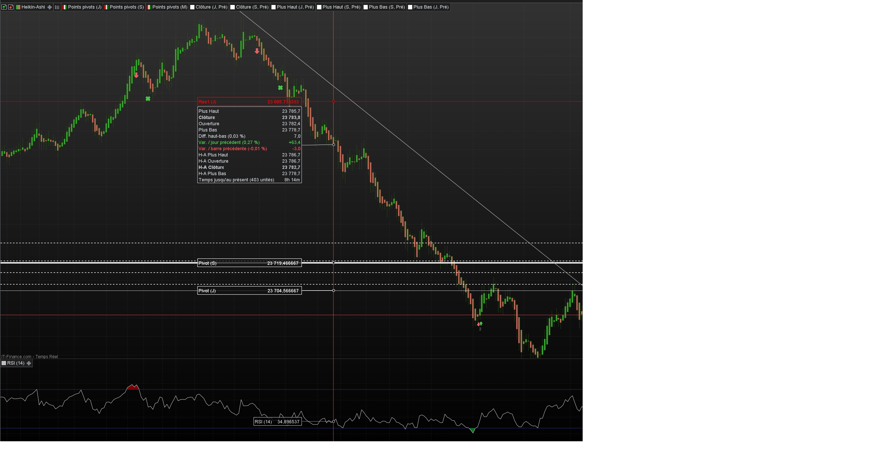Open the indicator list icon

(57, 7)
